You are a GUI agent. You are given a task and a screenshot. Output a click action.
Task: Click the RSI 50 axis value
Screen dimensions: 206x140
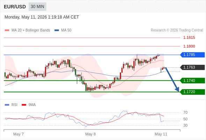pyautogui.click(x=185, y=119)
